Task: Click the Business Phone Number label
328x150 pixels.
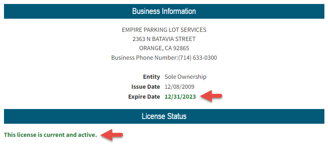Action: 144,58
